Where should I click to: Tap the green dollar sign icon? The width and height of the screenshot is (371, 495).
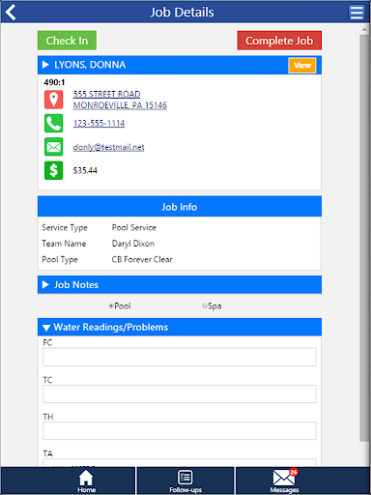pos(53,170)
